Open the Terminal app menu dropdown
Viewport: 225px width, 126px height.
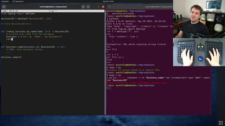(18, 1)
